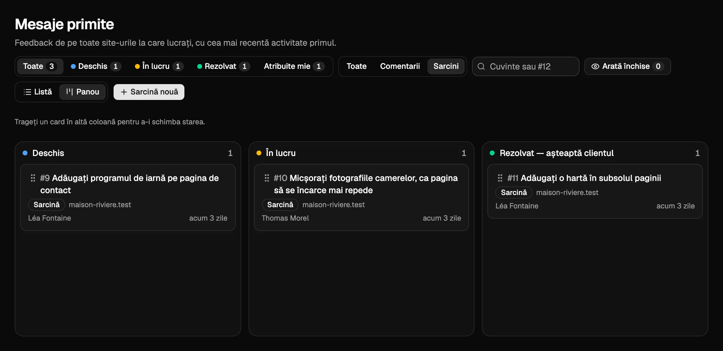The image size is (723, 351).
Task: Click maison-riviere.test on card #9
Action: pyautogui.click(x=100, y=205)
